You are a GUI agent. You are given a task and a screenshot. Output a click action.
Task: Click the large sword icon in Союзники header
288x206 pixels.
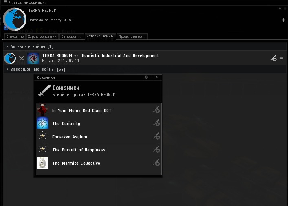44,91
